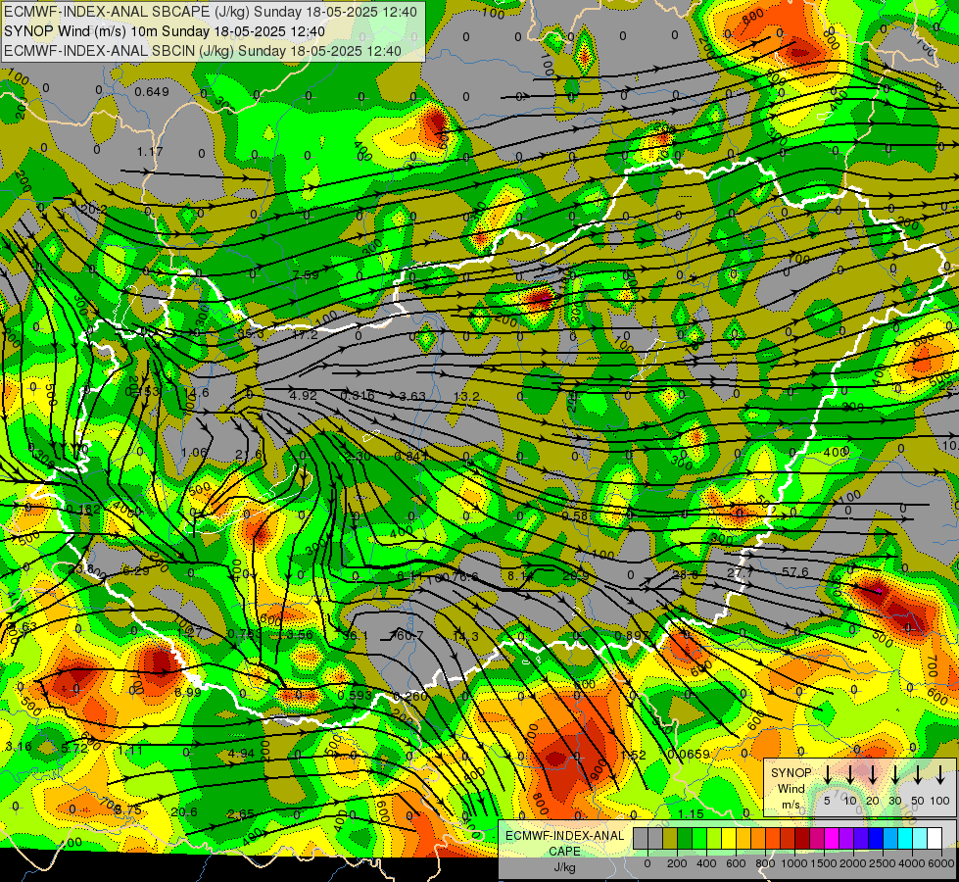Click the 'ECMWF-INDEX-ANAL CAPE J/kg' legend caption
The width and height of the screenshot is (959, 882).
coord(564,852)
